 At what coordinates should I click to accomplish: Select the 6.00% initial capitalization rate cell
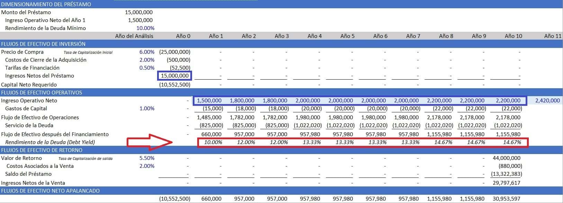(147, 52)
